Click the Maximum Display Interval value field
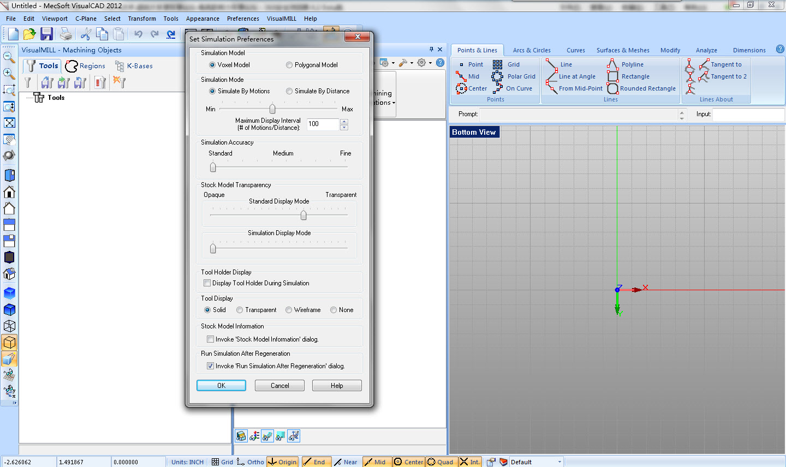 pyautogui.click(x=323, y=124)
